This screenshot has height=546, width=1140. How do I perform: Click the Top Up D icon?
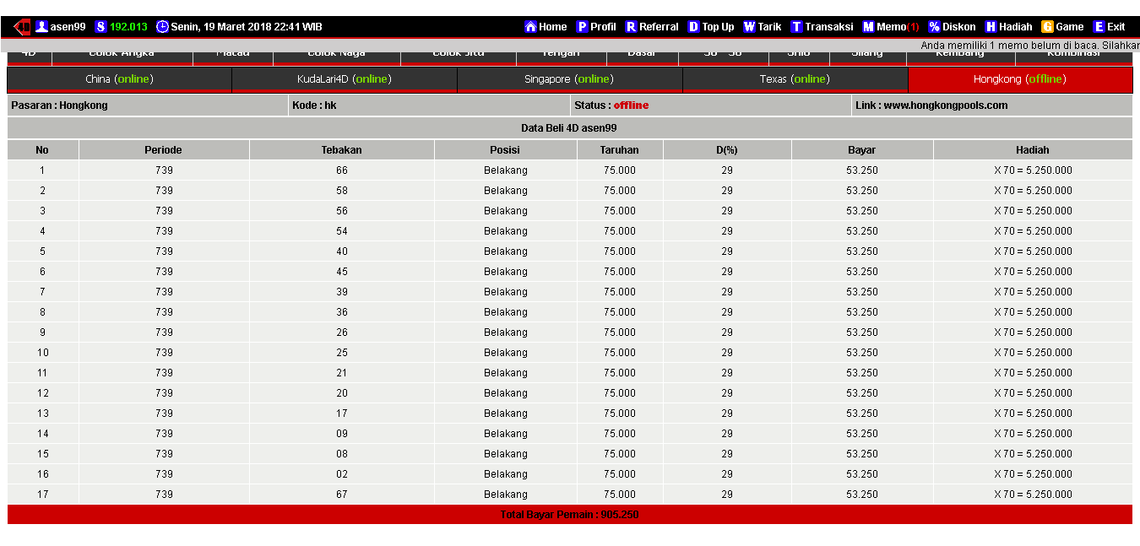[x=693, y=27]
